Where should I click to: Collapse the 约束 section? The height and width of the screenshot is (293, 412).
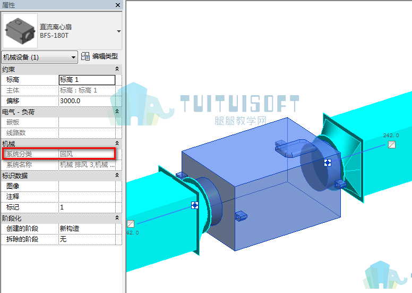pos(117,69)
